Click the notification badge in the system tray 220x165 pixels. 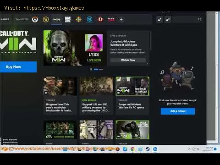click(x=215, y=149)
